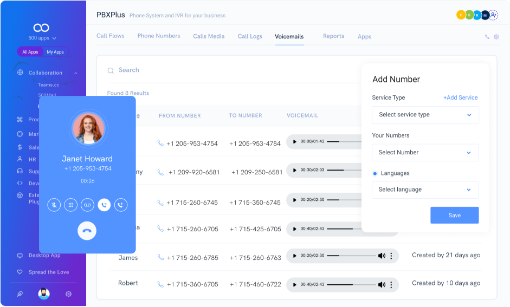Switch to My Apps toggle
The width and height of the screenshot is (510, 307).
click(55, 52)
